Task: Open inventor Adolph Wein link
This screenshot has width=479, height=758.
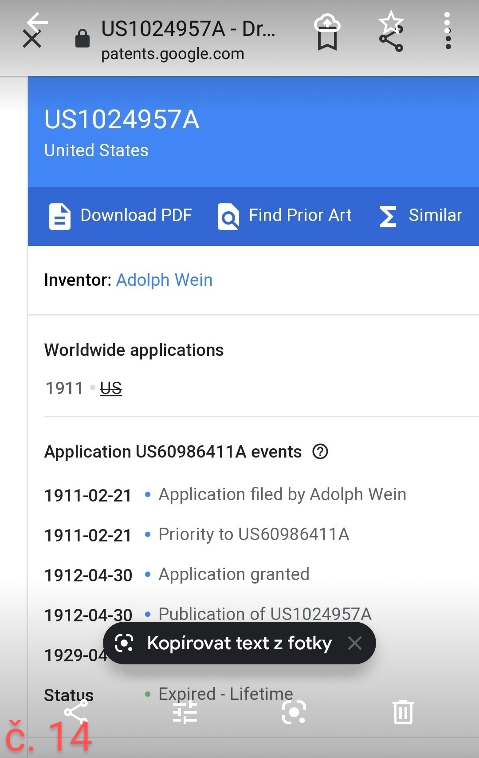Action: click(164, 280)
